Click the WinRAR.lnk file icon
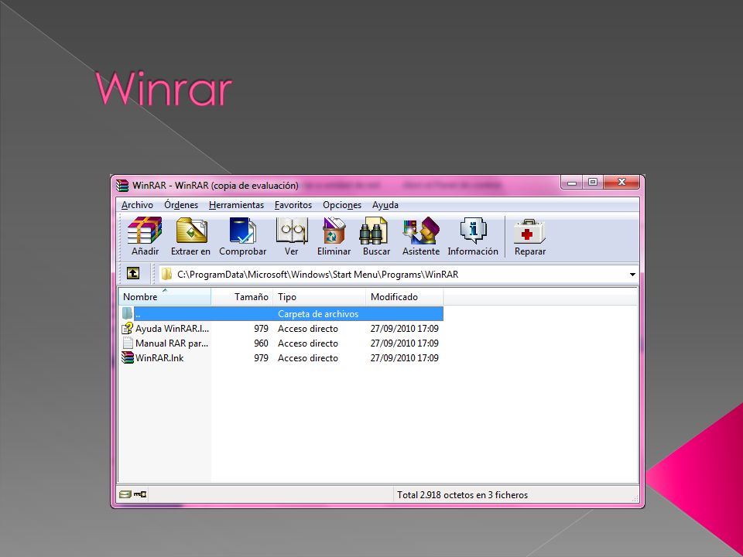Viewport: 743px width, 557px height. coord(127,357)
